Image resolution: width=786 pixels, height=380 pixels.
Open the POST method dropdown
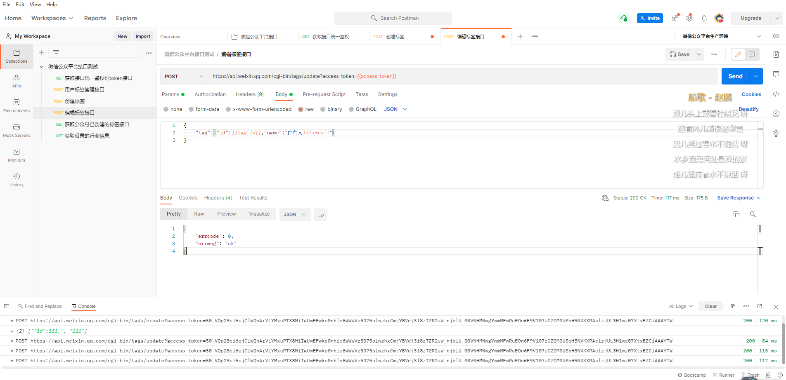tap(184, 76)
